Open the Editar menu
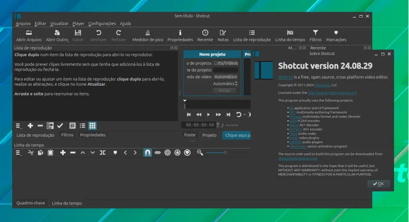Viewport: 409px width, 222px height. (40, 23)
